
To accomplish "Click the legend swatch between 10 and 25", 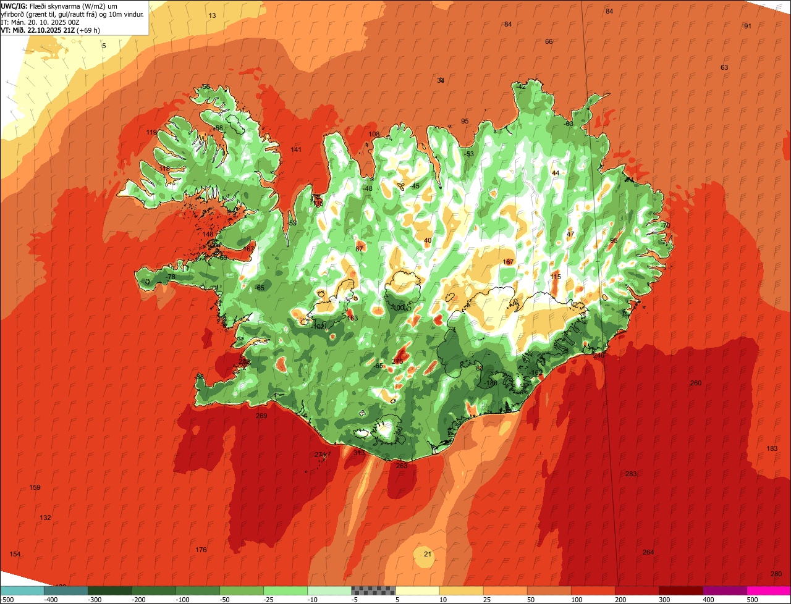I will click(461, 590).
